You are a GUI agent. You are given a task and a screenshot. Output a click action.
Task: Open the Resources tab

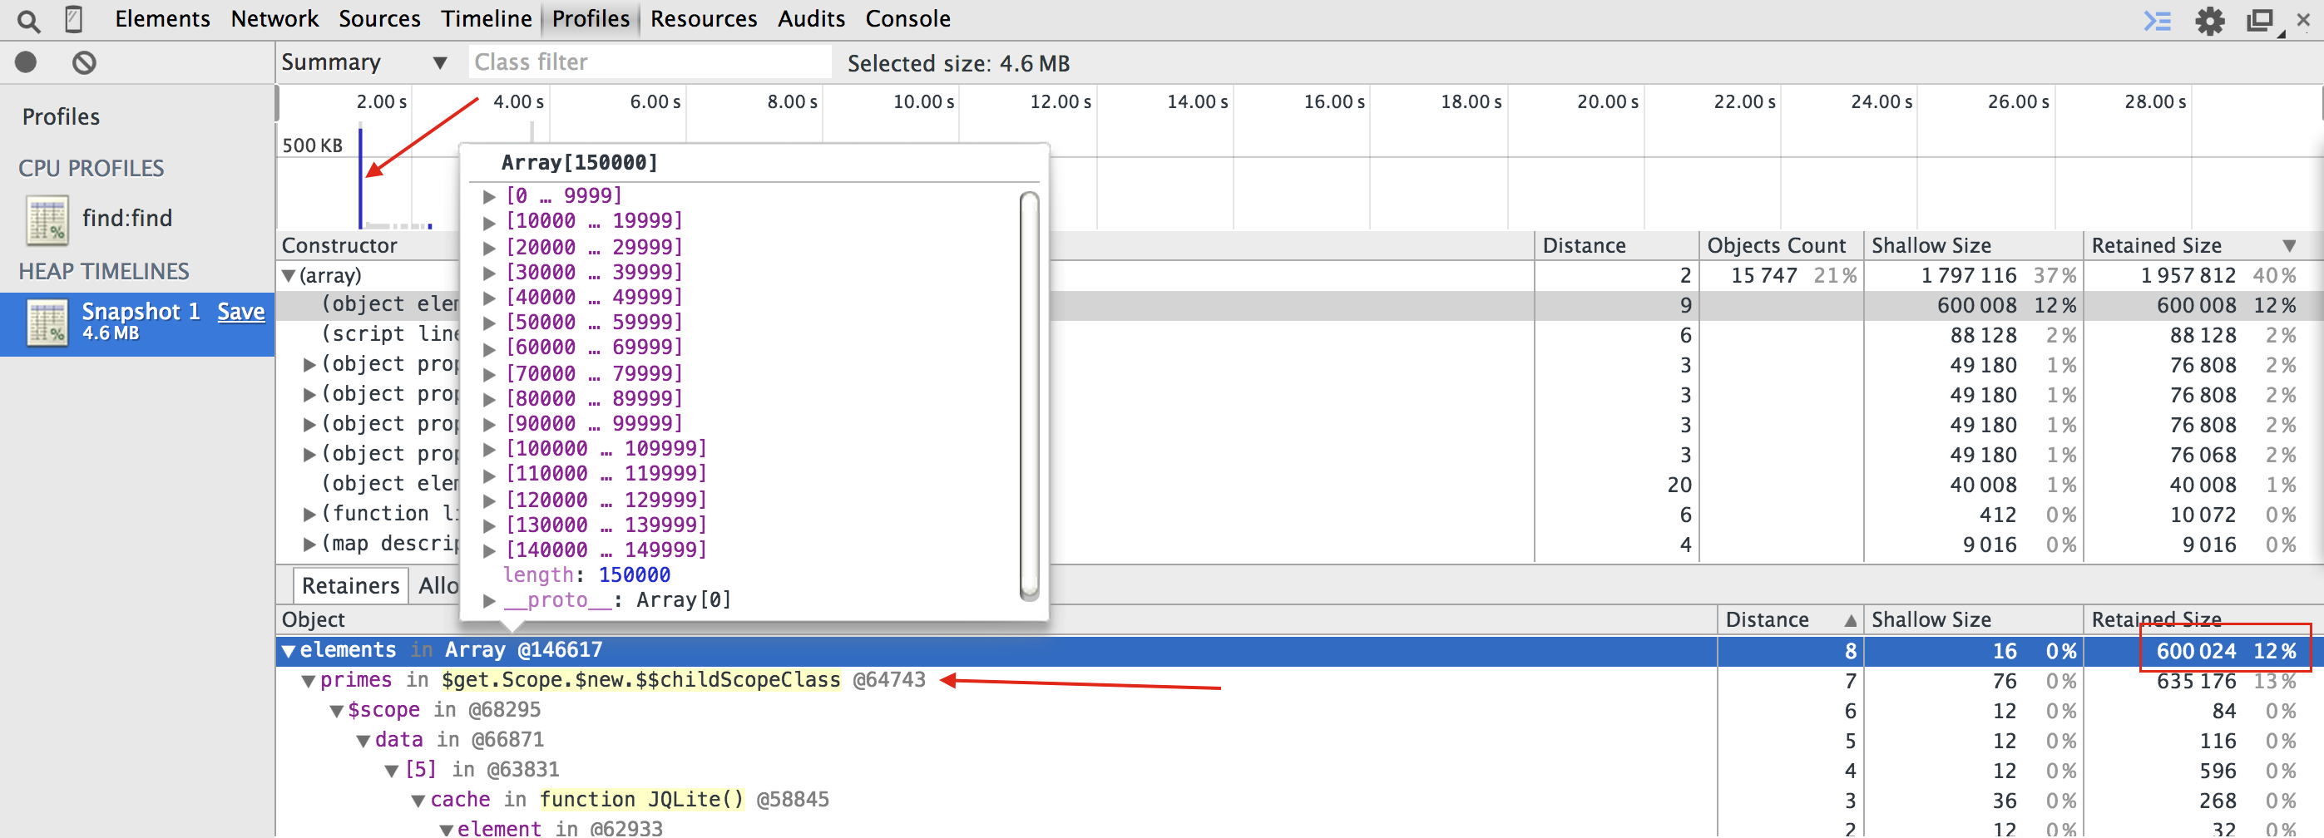pos(704,19)
